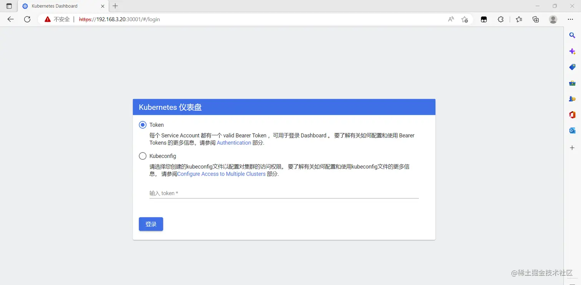The height and width of the screenshot is (285, 581).
Task: Open the sidebar Shopping tag icon
Action: point(572,67)
